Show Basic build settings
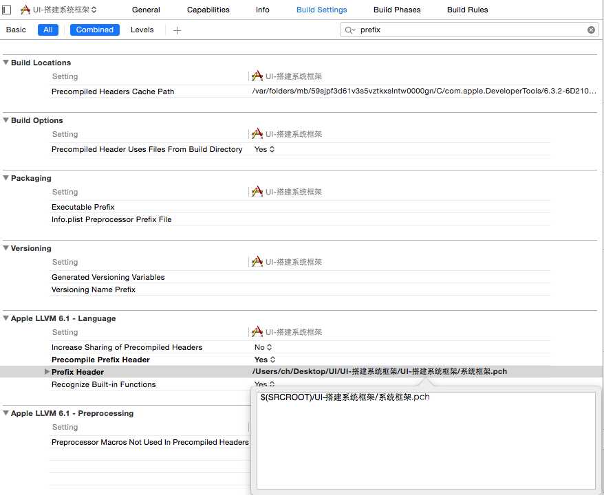This screenshot has width=604, height=495. tap(16, 30)
